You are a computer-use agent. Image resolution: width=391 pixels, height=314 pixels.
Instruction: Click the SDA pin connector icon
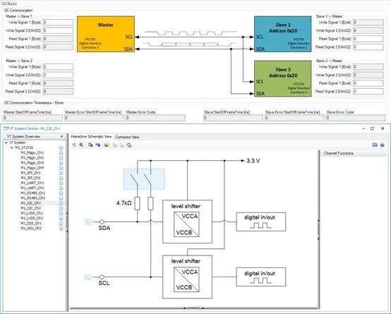point(88,222)
